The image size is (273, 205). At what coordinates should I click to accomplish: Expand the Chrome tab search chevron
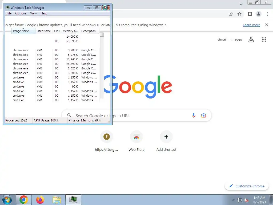coord(241,4)
